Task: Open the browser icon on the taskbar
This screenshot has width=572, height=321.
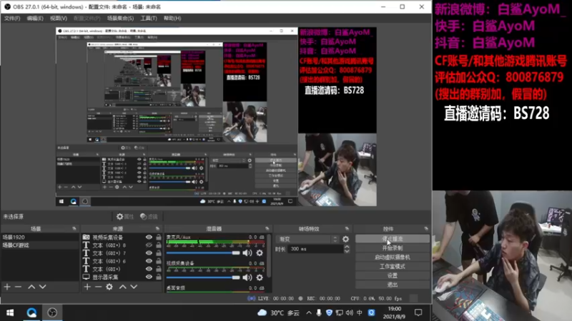Action: [x=31, y=312]
